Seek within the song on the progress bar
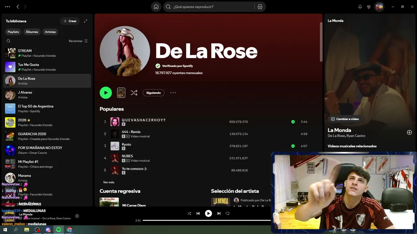 point(207,220)
